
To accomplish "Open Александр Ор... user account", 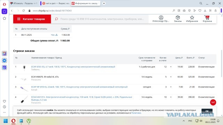I will 161,19.
